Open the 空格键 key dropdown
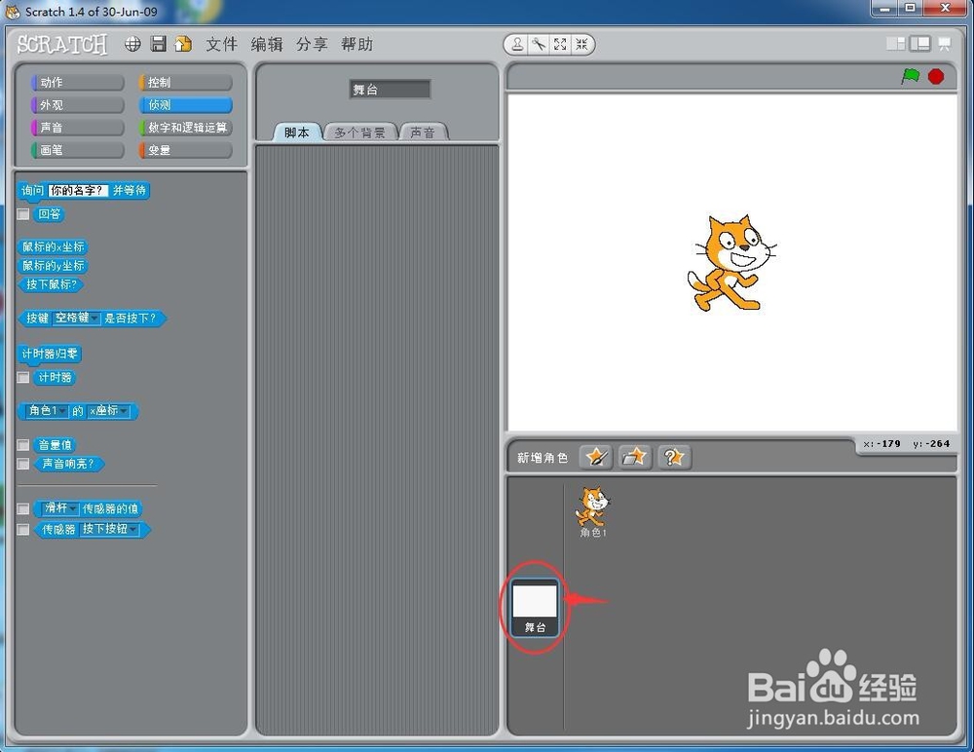 coord(76,319)
